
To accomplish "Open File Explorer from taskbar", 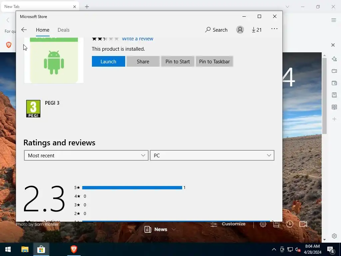I will (25, 249).
